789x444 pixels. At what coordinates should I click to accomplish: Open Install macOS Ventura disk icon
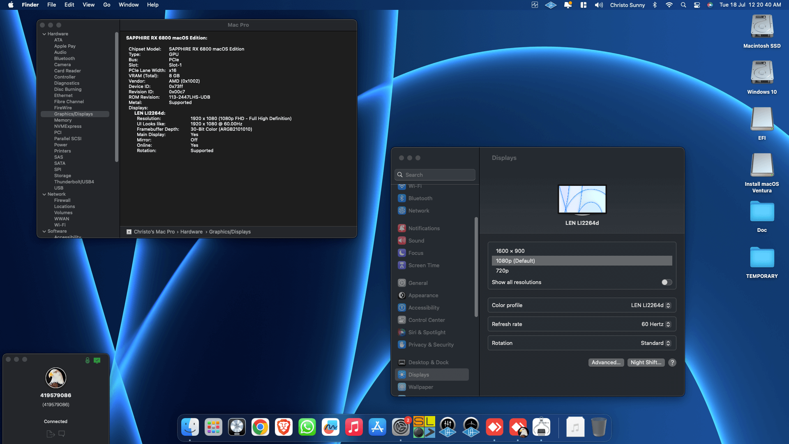(762, 165)
